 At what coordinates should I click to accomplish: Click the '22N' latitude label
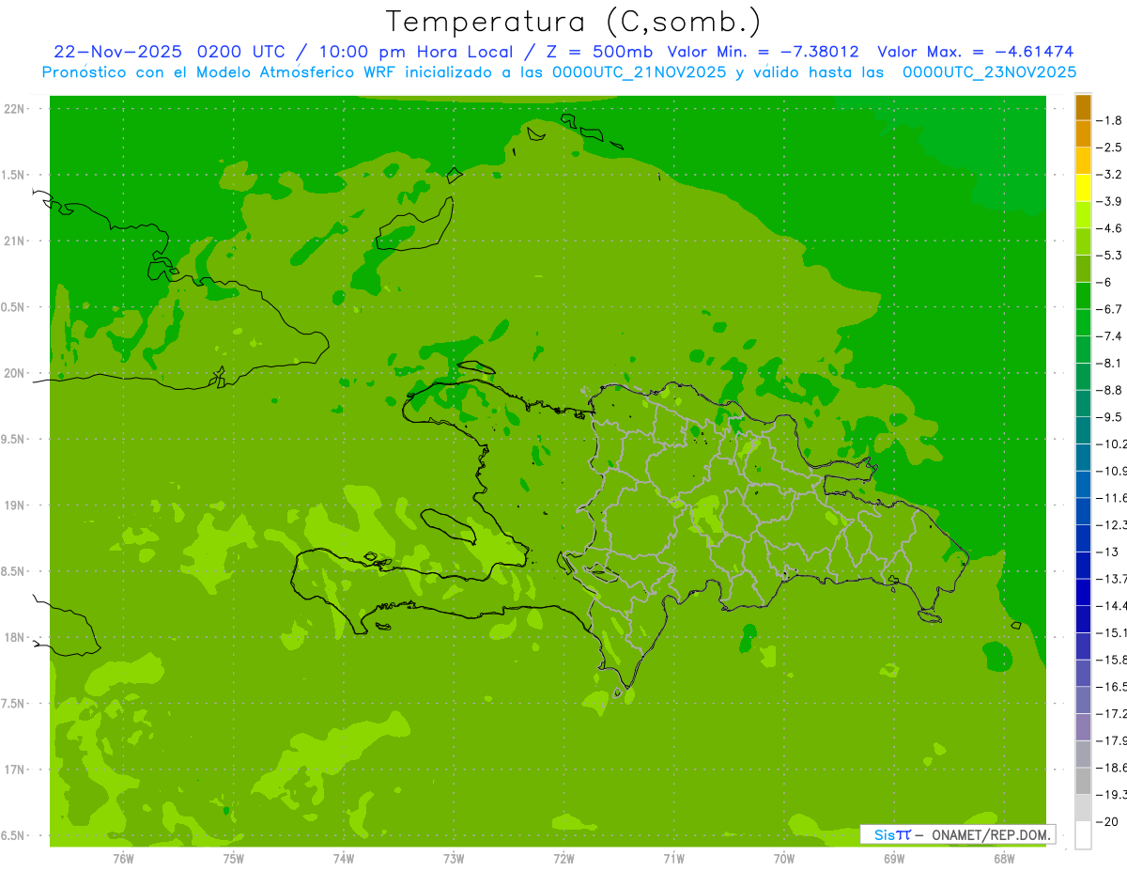tap(14, 109)
